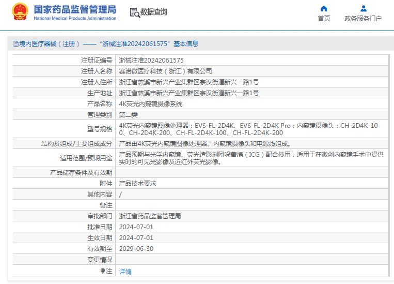Click 国家药品监督管理局 site title

tap(75, 9)
